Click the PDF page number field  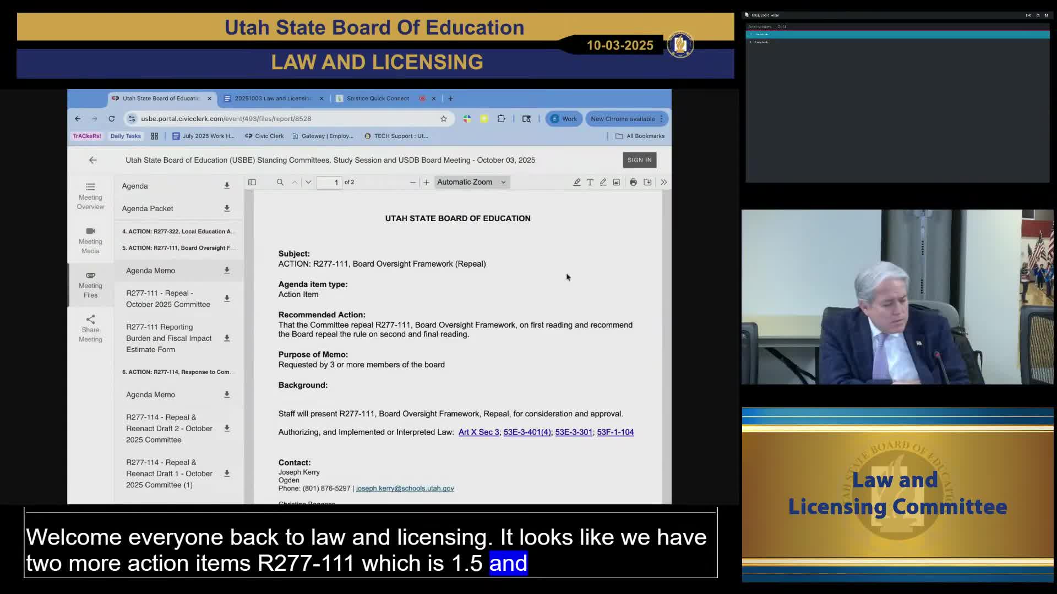pos(329,182)
